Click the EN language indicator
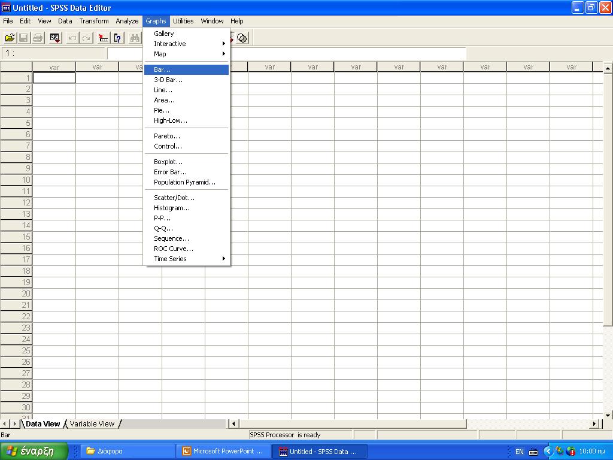This screenshot has height=460, width=613. [519, 452]
